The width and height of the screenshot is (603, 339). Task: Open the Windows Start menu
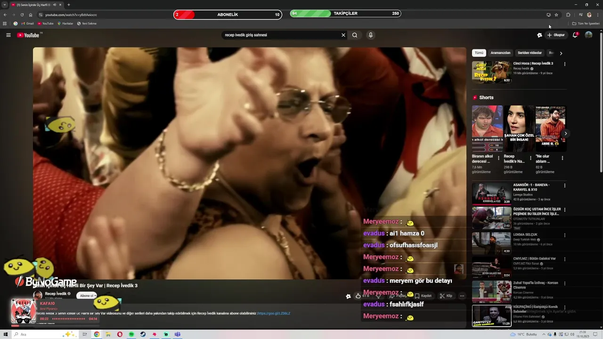point(6,334)
